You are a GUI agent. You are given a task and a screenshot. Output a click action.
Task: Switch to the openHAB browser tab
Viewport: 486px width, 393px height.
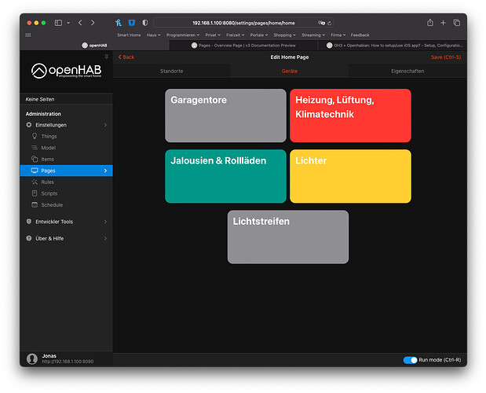tap(94, 46)
